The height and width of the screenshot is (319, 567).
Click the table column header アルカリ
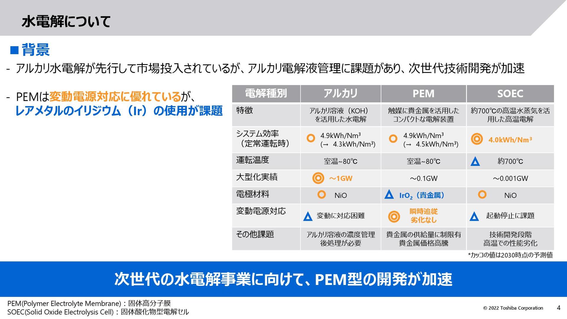point(340,93)
